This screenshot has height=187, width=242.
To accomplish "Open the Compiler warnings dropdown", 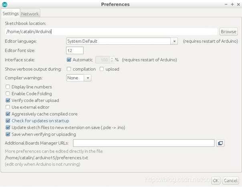I will (x=79, y=78).
